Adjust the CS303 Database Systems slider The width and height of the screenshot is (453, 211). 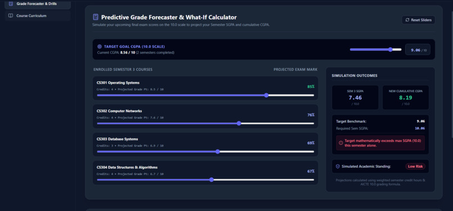click(x=205, y=152)
